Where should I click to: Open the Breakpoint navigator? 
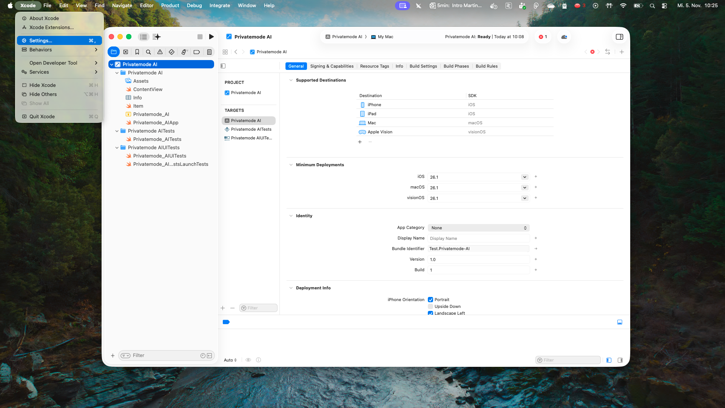pyautogui.click(x=197, y=52)
